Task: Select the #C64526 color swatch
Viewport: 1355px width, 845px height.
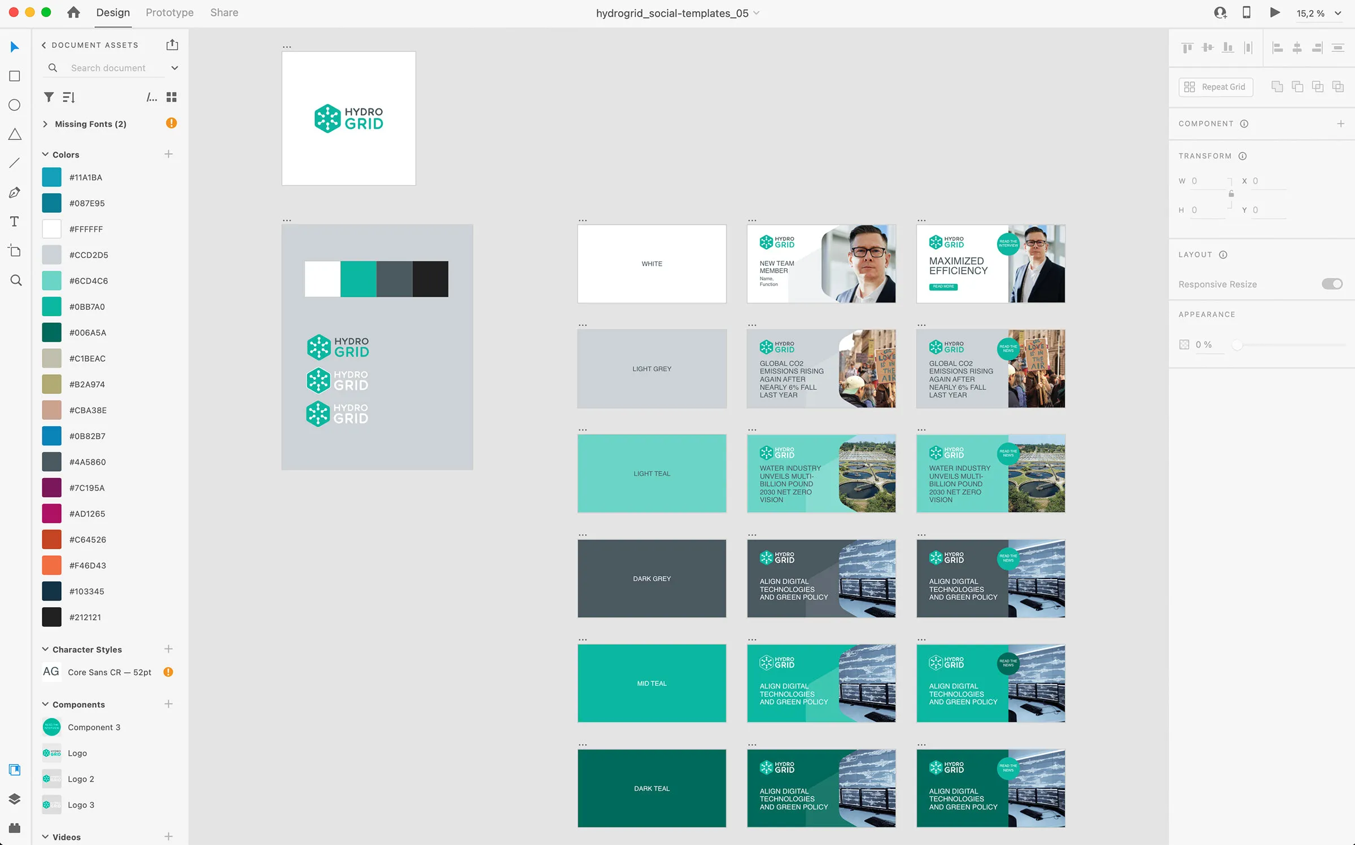Action: tap(51, 540)
